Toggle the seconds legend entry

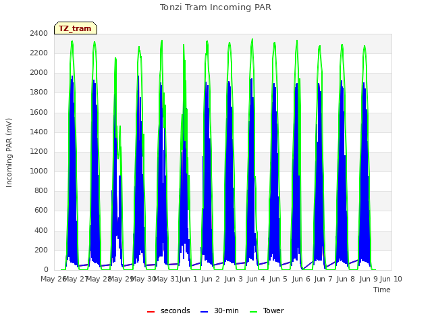point(169,310)
